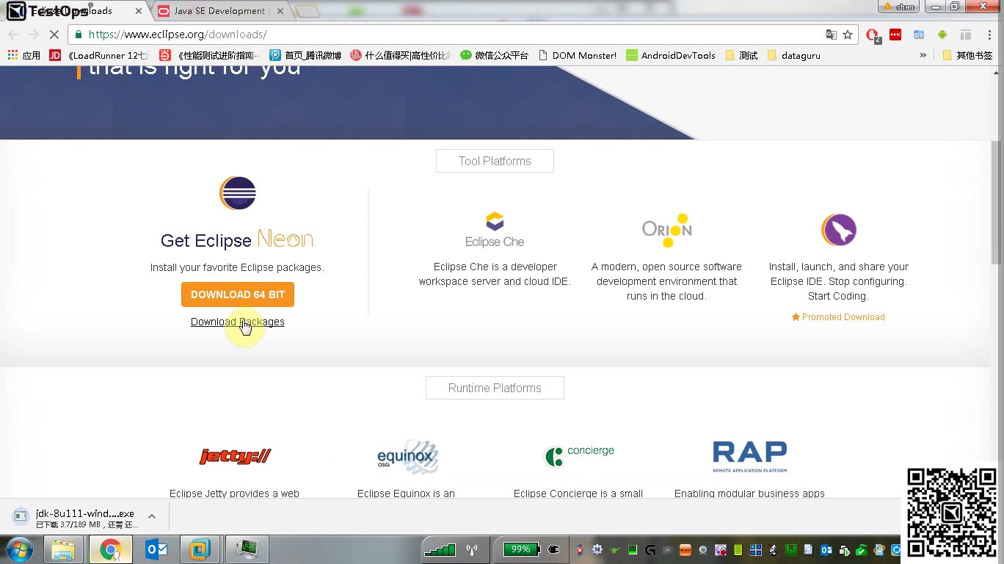The height and width of the screenshot is (564, 1004).
Task: Click the Windows Start button
Action: pyautogui.click(x=19, y=549)
